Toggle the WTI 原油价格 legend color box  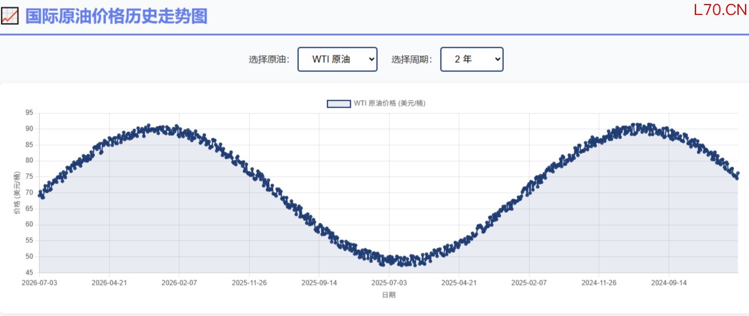point(339,104)
